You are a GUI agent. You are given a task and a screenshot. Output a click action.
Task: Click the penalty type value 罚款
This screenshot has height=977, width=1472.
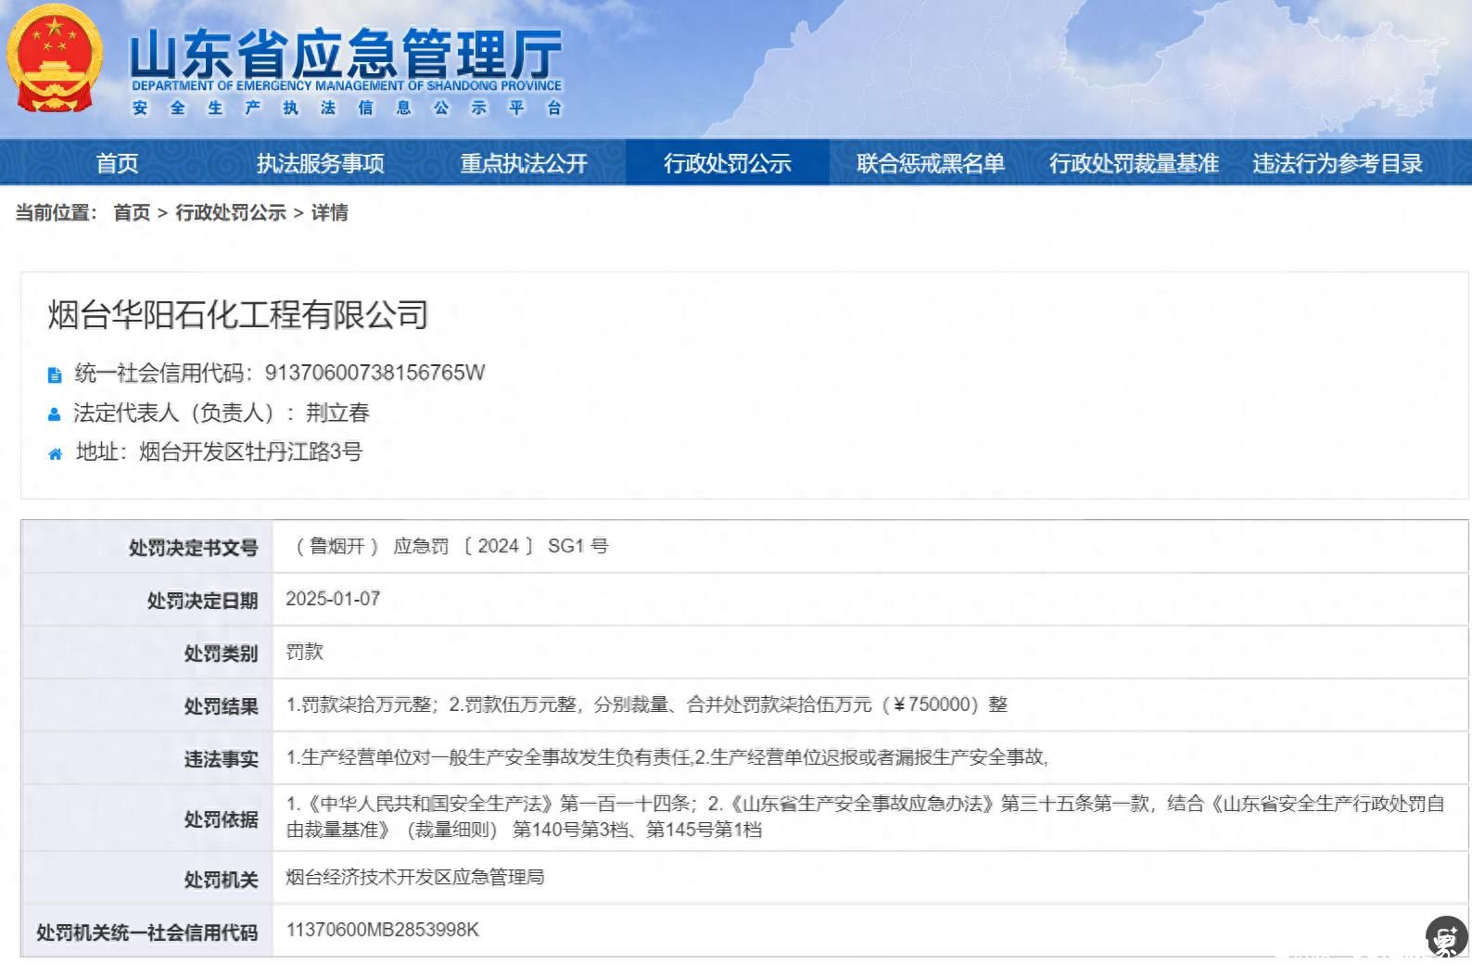click(x=304, y=652)
